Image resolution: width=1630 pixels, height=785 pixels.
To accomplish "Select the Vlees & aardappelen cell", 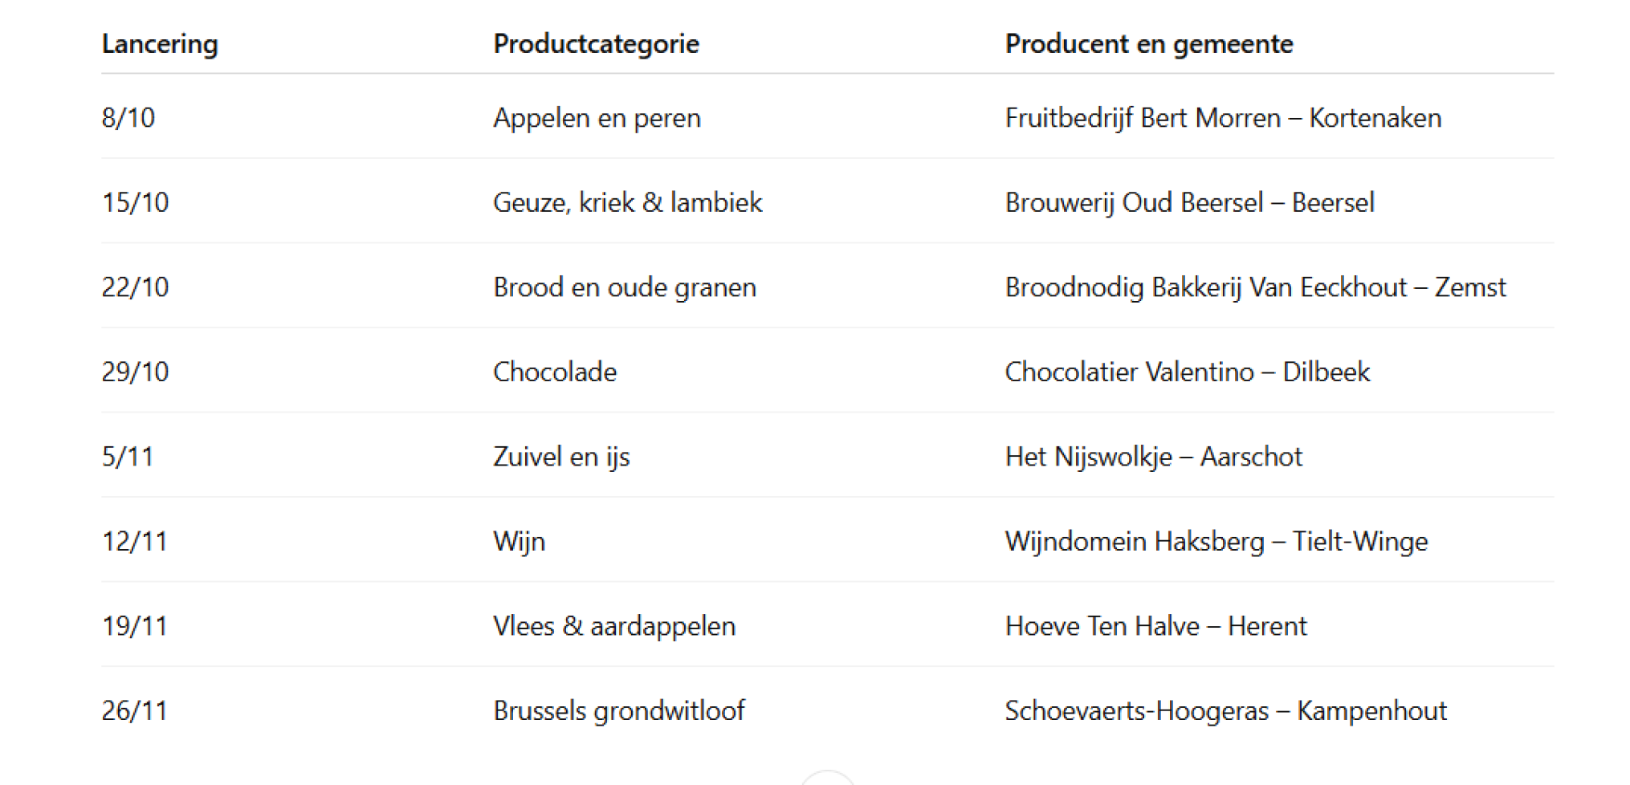I will (x=613, y=626).
